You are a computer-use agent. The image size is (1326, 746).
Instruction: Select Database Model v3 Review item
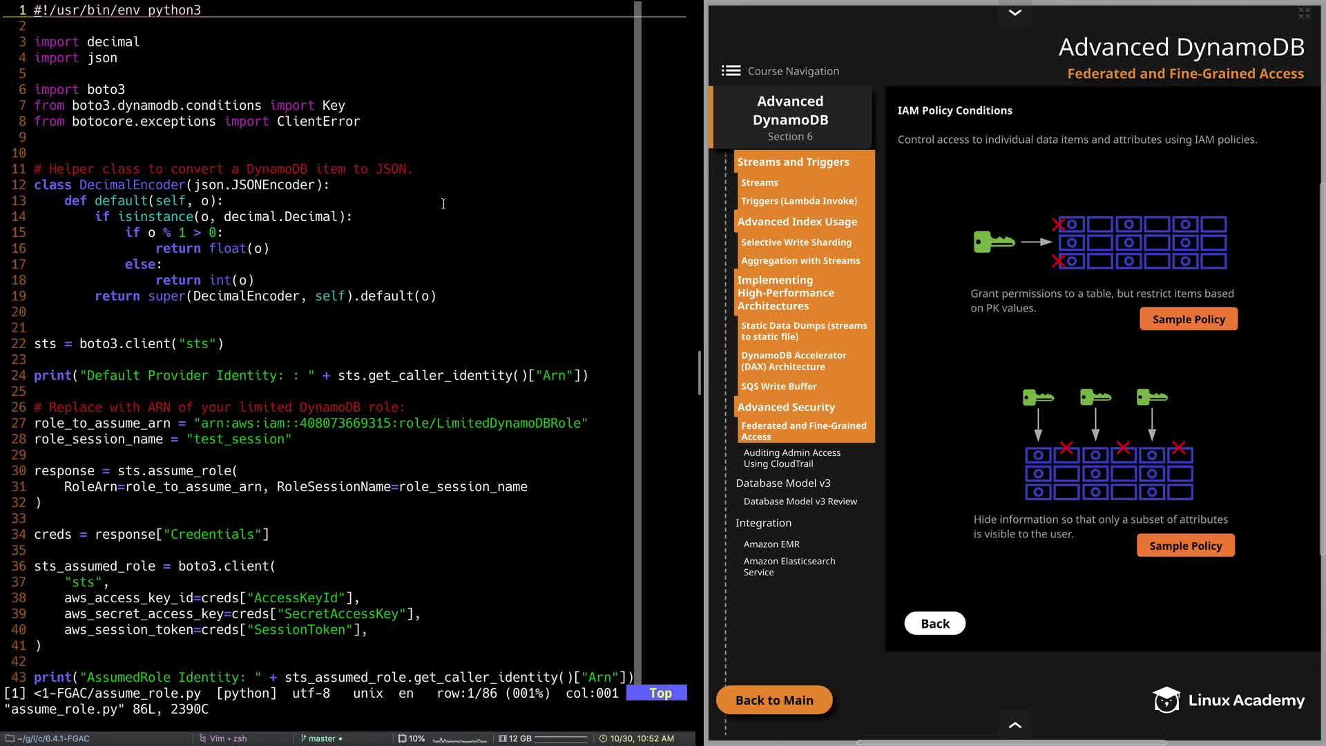pos(800,501)
